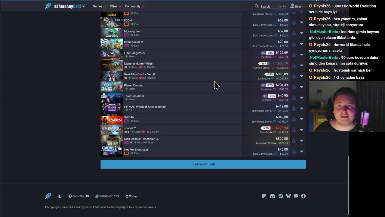Open the Community menu
Screen dimensions: 385x217
tap(134, 6)
